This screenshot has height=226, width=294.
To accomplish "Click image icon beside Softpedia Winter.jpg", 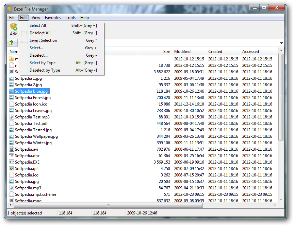I will [12, 143].
